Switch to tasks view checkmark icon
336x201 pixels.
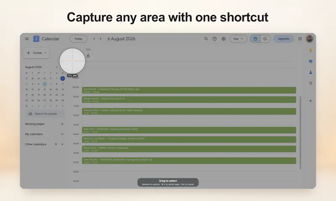pyautogui.click(x=265, y=39)
